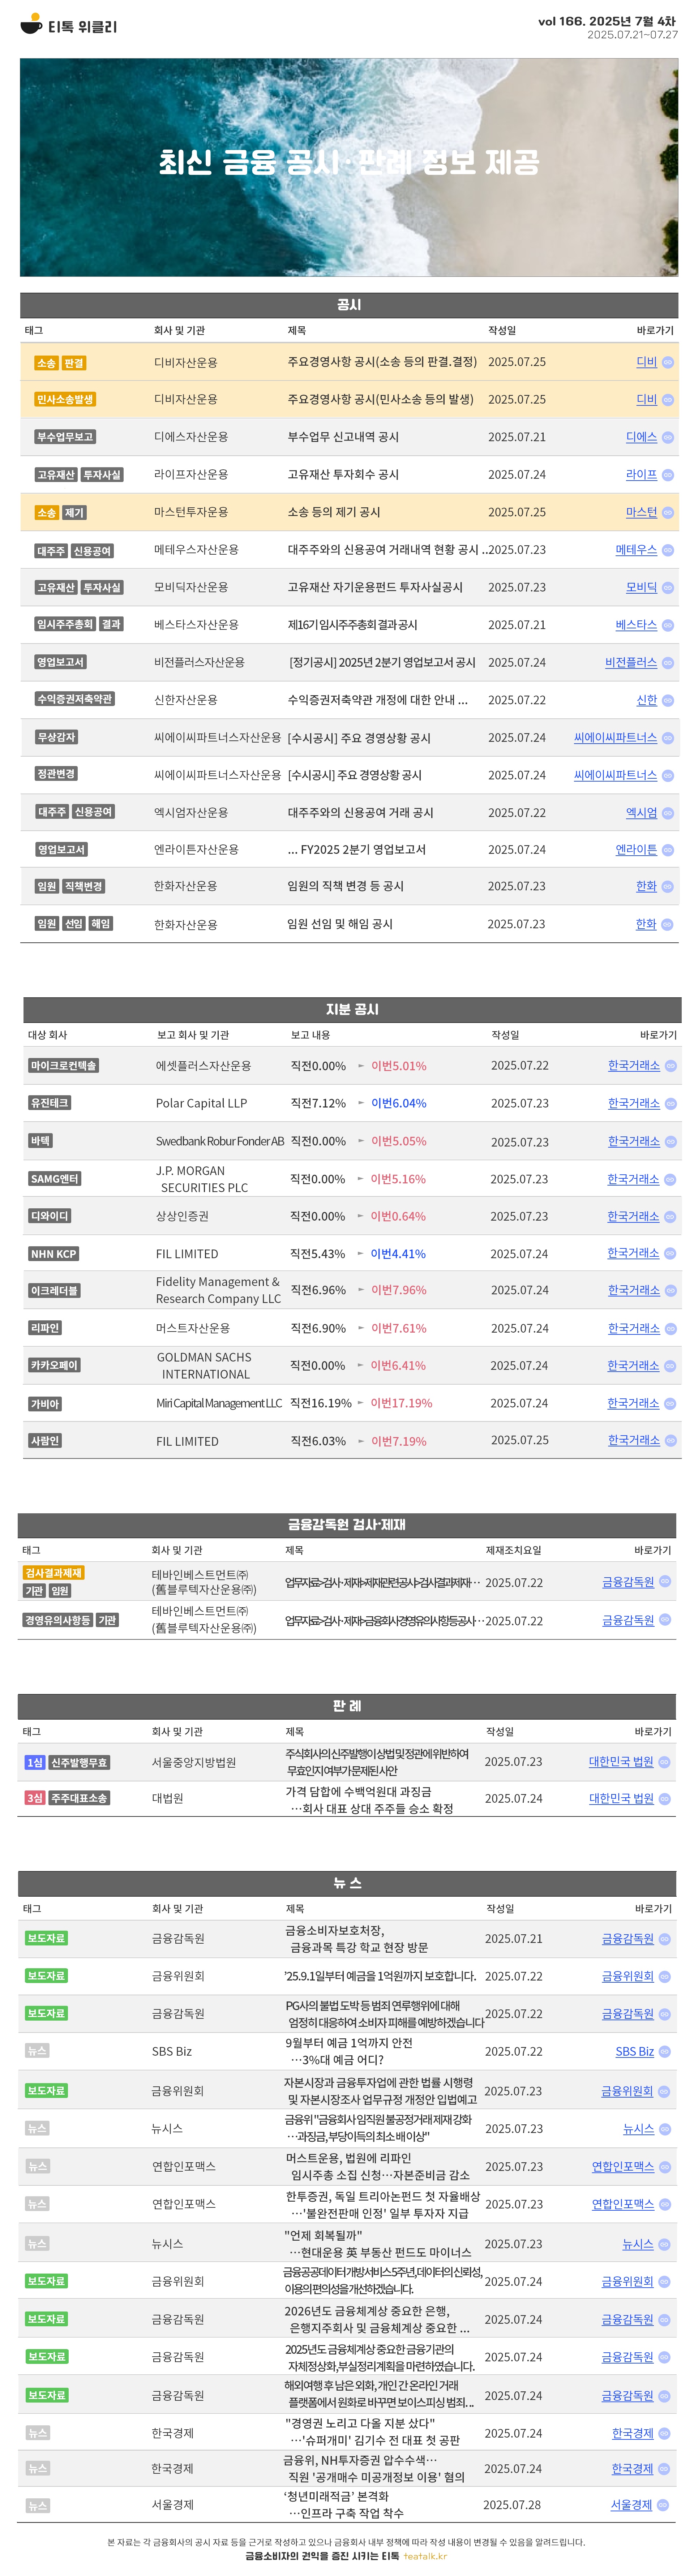Click the 금융감독원 검사·제재 section header

pyautogui.click(x=347, y=1524)
